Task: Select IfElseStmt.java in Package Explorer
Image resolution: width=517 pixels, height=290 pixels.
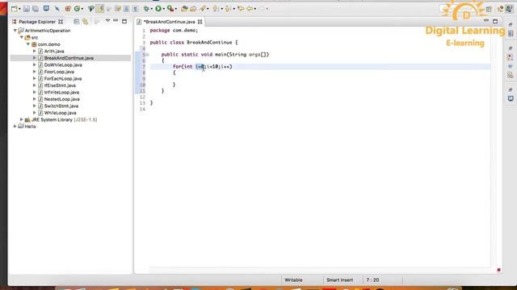Action: tap(60, 85)
